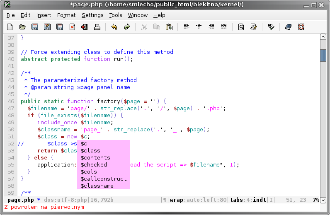Screen dimensions: 330x215
Task: Center text with the toolbar icon
Action: 199,27
